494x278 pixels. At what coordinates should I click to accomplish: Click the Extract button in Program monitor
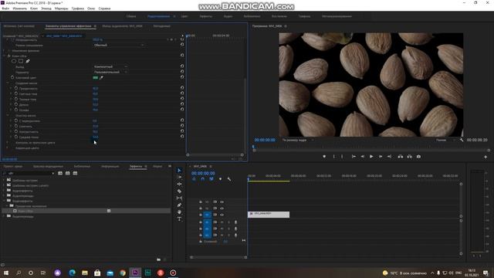coord(409,156)
